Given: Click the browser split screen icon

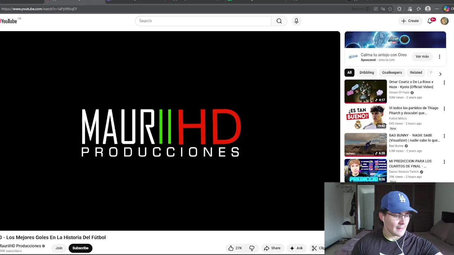Looking at the screenshot, I should pyautogui.click(x=376, y=9).
